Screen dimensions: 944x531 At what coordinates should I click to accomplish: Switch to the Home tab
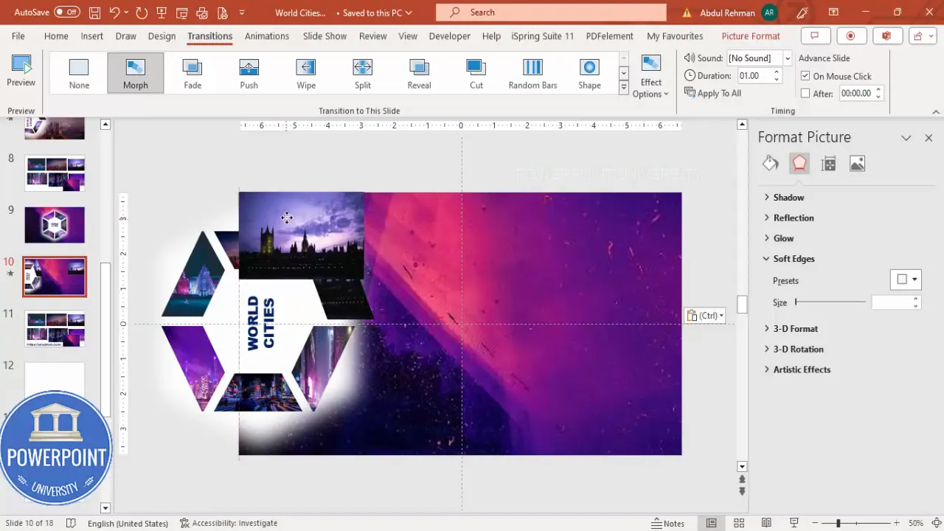tap(56, 36)
